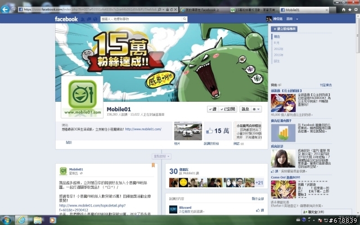This screenshot has width=360, height=225.
Task: Open the car photos thumbnail
Action: [188, 131]
